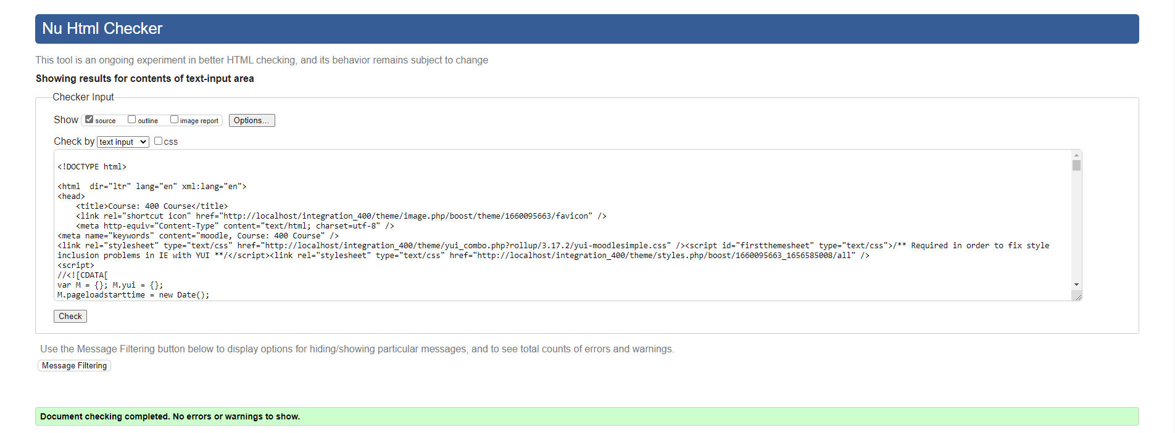
Task: Click the textarea resize handle corner
Action: (1077, 296)
